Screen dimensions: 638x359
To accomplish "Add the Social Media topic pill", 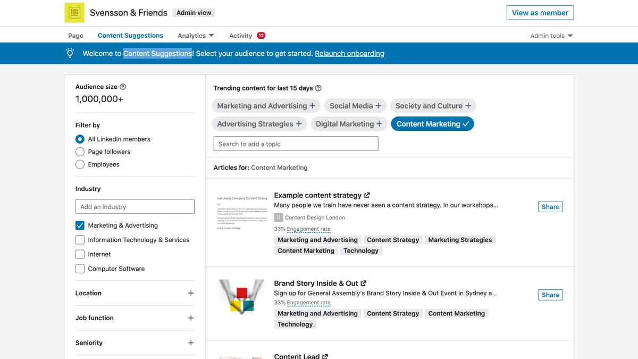I will click(355, 106).
